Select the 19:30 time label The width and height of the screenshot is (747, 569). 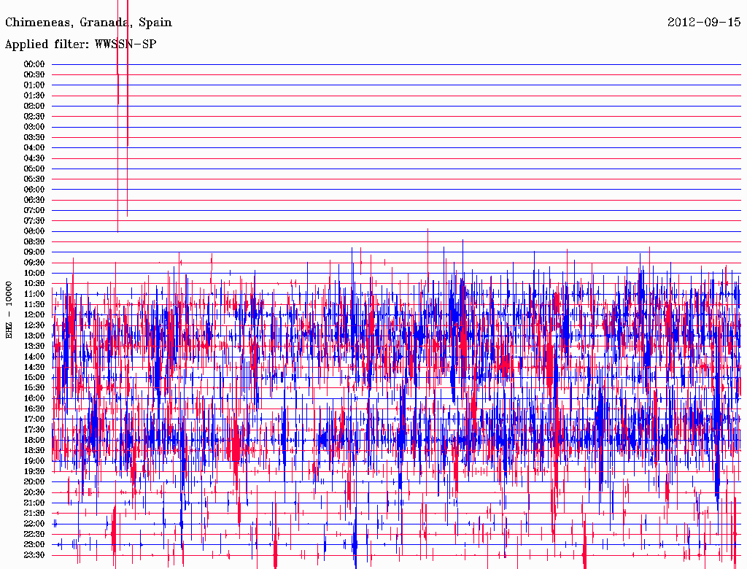click(34, 471)
